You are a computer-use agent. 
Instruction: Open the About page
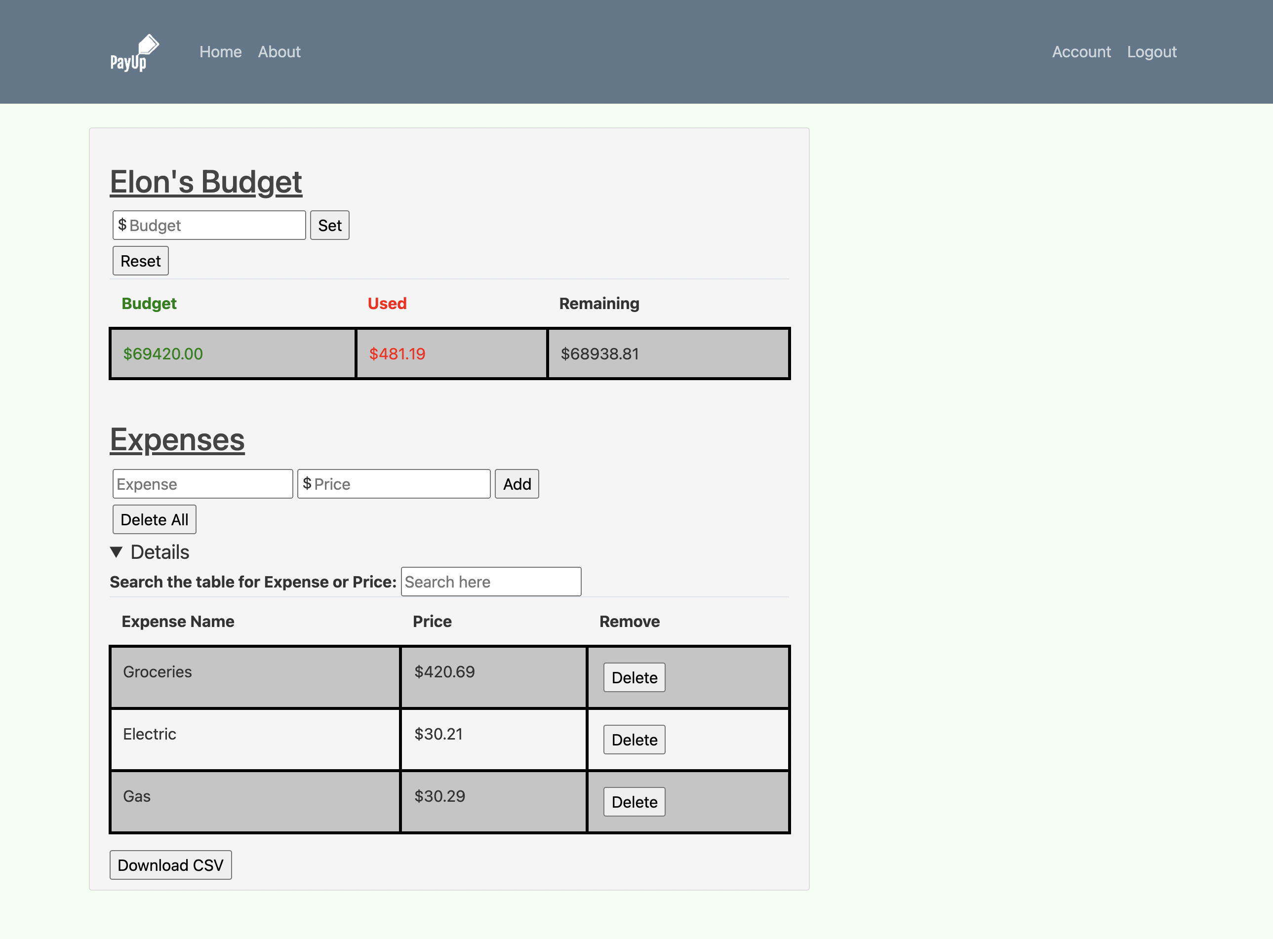(x=279, y=52)
